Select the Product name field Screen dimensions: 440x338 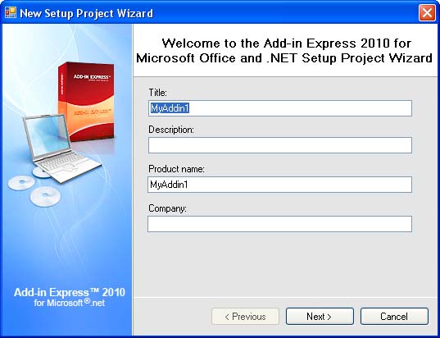click(x=279, y=185)
